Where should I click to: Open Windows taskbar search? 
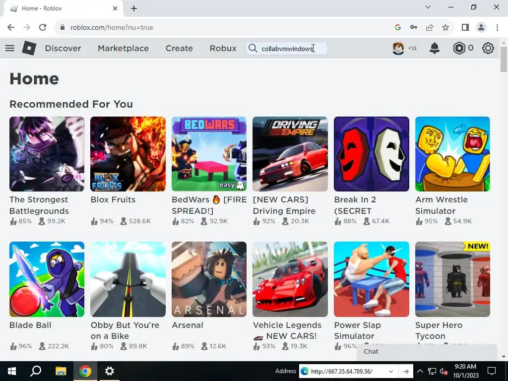click(x=36, y=371)
